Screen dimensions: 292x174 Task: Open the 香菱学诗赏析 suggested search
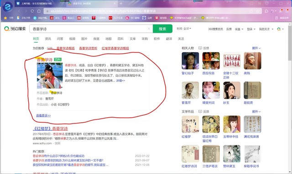(x=88, y=48)
